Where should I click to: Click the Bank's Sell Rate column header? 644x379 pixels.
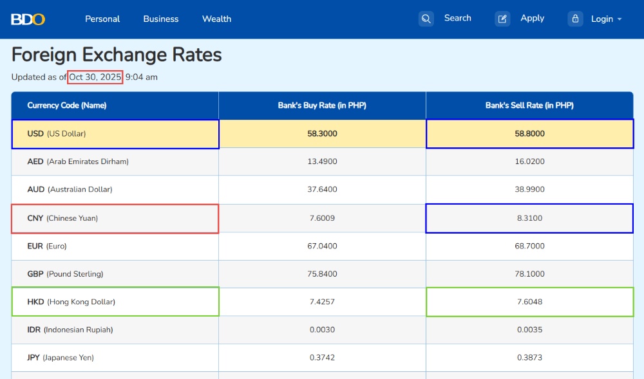529,106
